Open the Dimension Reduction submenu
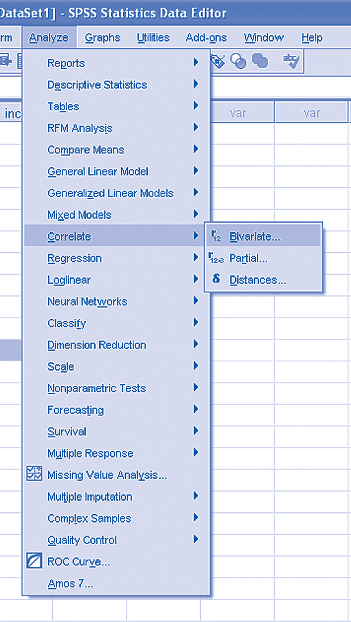The image size is (351, 622). [x=97, y=345]
